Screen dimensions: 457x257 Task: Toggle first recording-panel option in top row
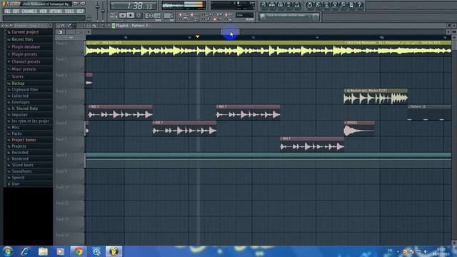(181, 14)
